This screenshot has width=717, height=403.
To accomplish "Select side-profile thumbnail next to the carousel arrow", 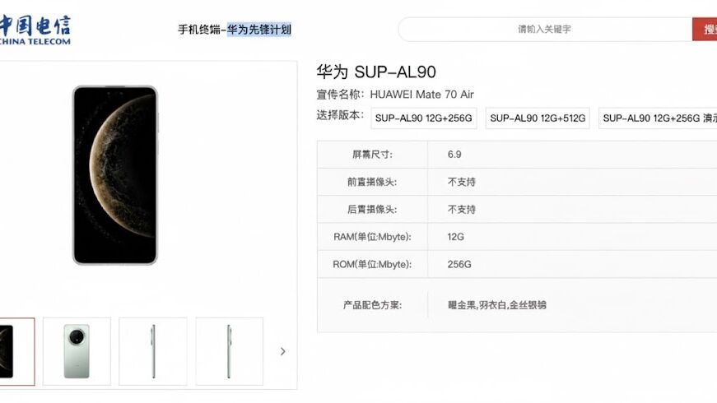I will point(229,351).
